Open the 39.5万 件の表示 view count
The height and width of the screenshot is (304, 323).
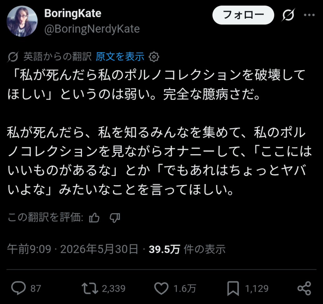(x=187, y=249)
